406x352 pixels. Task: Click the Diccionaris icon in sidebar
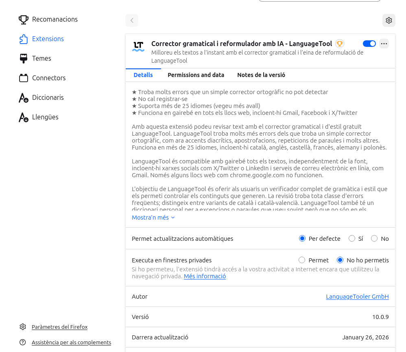click(x=24, y=98)
